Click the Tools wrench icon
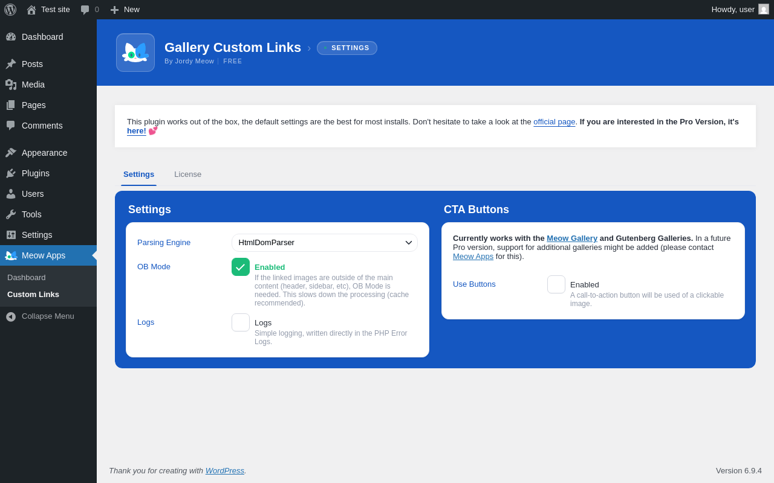The width and height of the screenshot is (774, 483). 11,214
